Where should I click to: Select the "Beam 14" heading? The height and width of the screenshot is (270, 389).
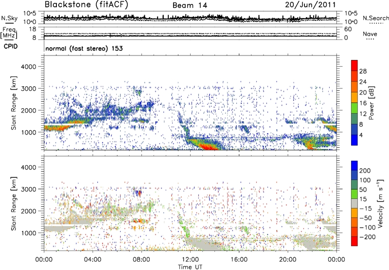tap(190, 5)
